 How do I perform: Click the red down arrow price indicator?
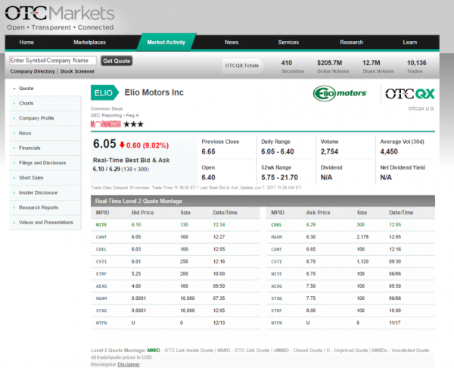pyautogui.click(x=122, y=145)
